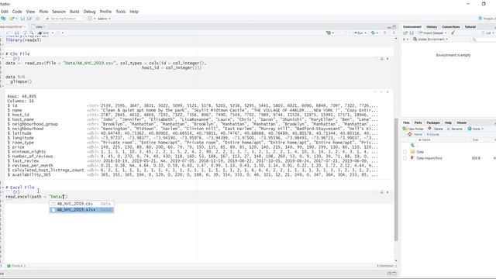Screen dimensions: 496x279
Task: Open the workspace panes layout dropdown
Action: 91,19
